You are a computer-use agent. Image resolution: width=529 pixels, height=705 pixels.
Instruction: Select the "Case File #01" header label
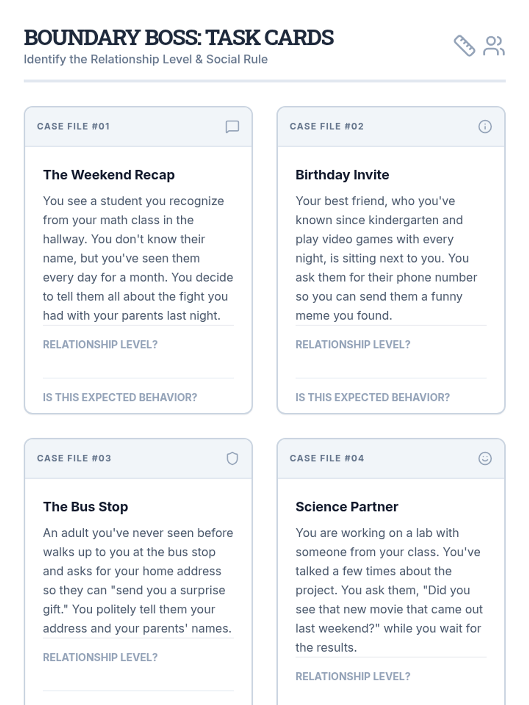click(x=73, y=126)
